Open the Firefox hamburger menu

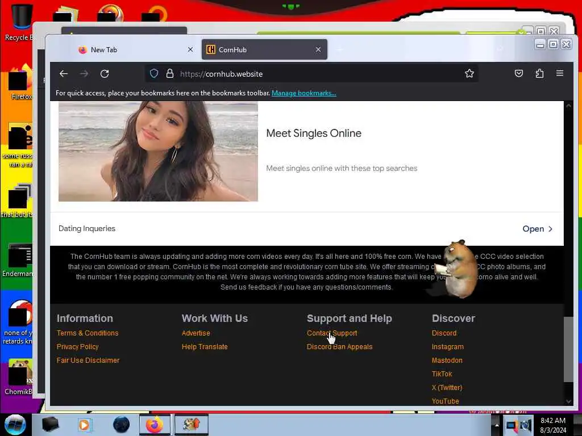click(x=560, y=73)
